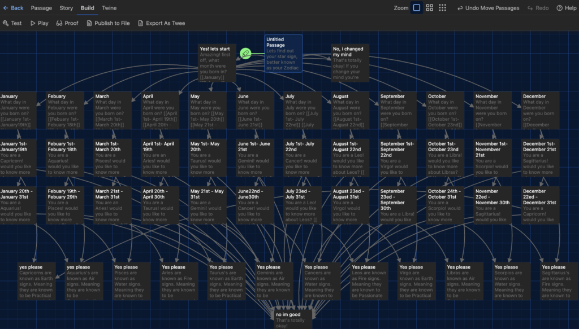Screen dimensions: 579x329
Task: Select the 'May 21st - May 31st' passage
Action: (208, 205)
